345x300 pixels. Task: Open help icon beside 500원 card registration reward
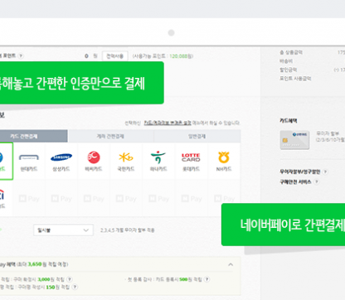[207, 279]
